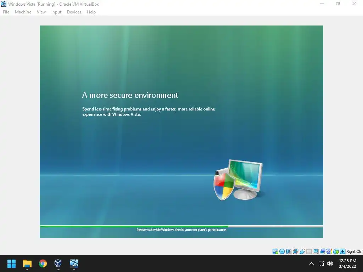This screenshot has width=363, height=272.
Task: Click the display settings indicator icon
Action: tap(315, 251)
